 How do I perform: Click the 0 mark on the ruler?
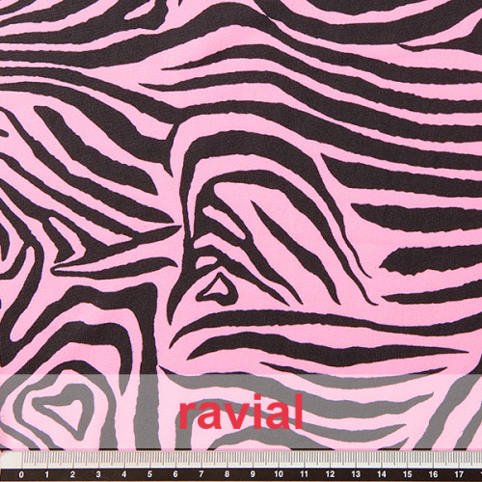21,474
